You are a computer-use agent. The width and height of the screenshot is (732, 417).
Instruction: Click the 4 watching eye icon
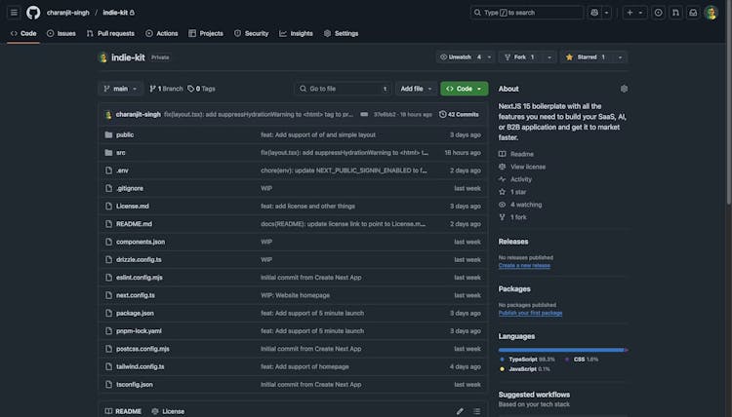(503, 204)
